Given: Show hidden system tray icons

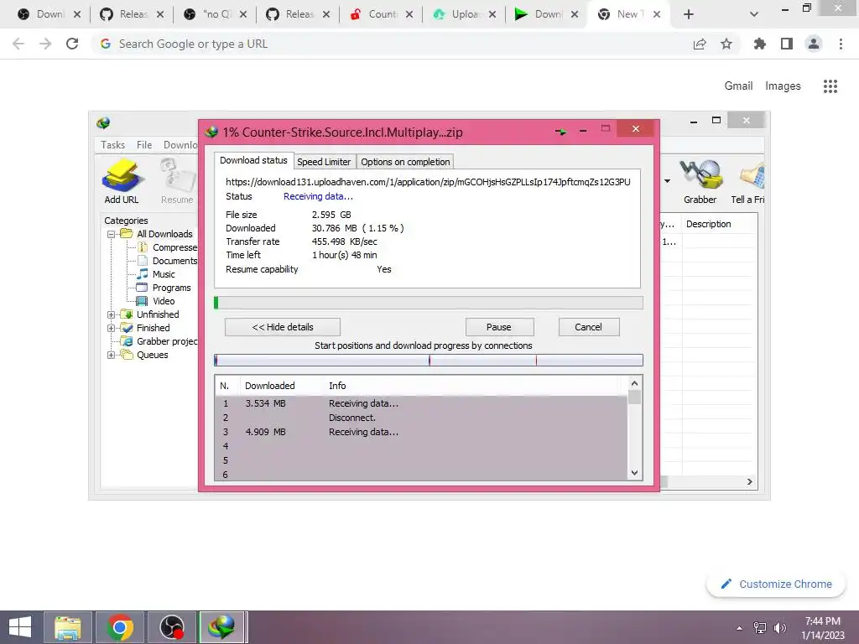Looking at the screenshot, I should (x=740, y=628).
